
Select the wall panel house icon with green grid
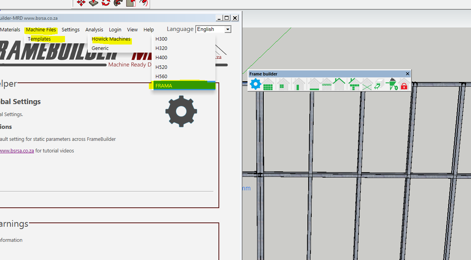tap(268, 84)
